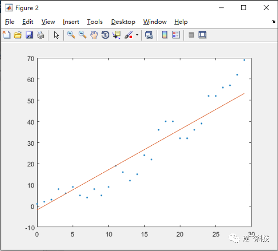
Task: Open the Tools menu
Action: coord(95,22)
